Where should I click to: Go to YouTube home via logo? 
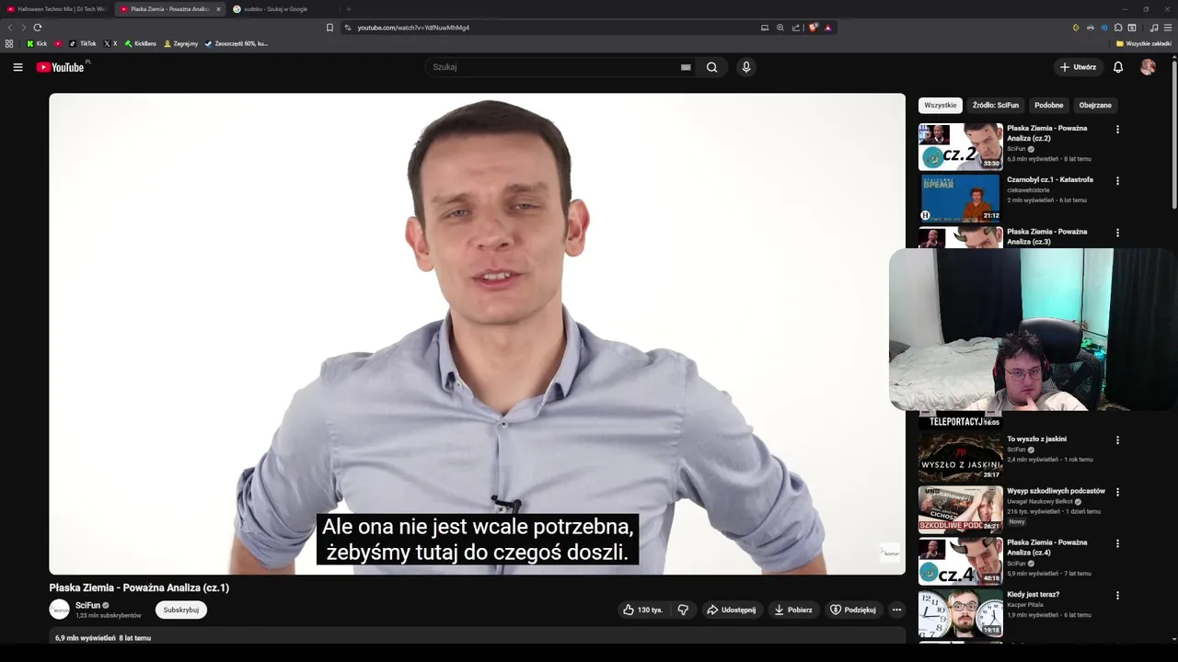click(x=61, y=67)
